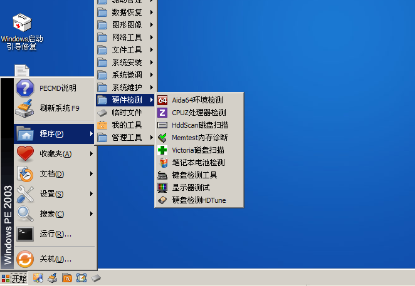This screenshot has height=286, width=415.
Task: Open the 文档(D) menu entry
Action: (55, 173)
